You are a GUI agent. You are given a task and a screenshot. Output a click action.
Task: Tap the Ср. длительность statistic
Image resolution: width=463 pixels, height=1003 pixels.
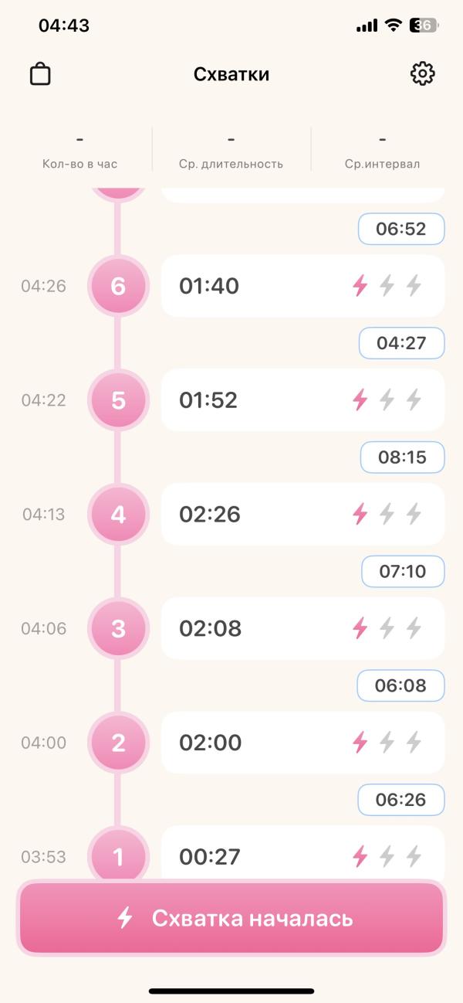(x=231, y=150)
